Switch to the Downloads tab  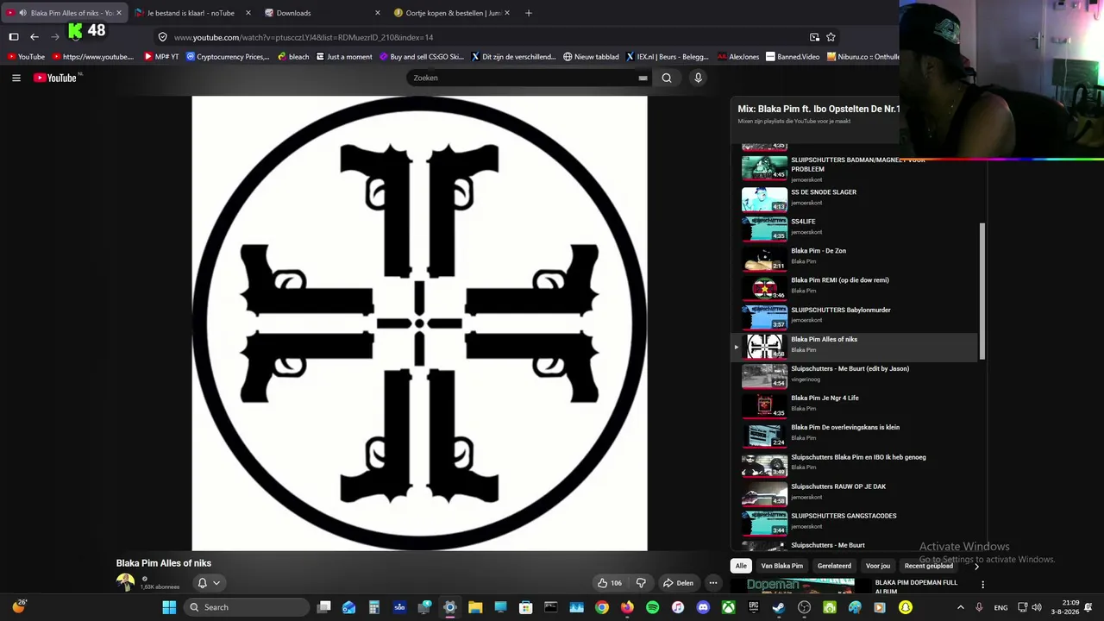point(323,13)
